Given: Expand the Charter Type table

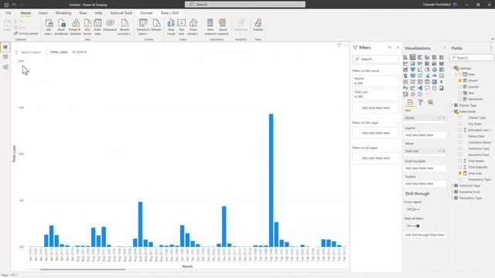Looking at the screenshot, I should pyautogui.click(x=452, y=105).
